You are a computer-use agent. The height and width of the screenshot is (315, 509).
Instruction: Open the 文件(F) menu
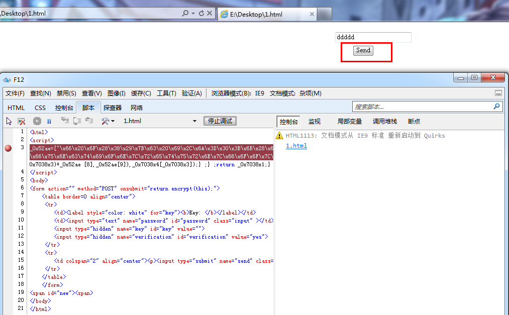[x=15, y=93]
